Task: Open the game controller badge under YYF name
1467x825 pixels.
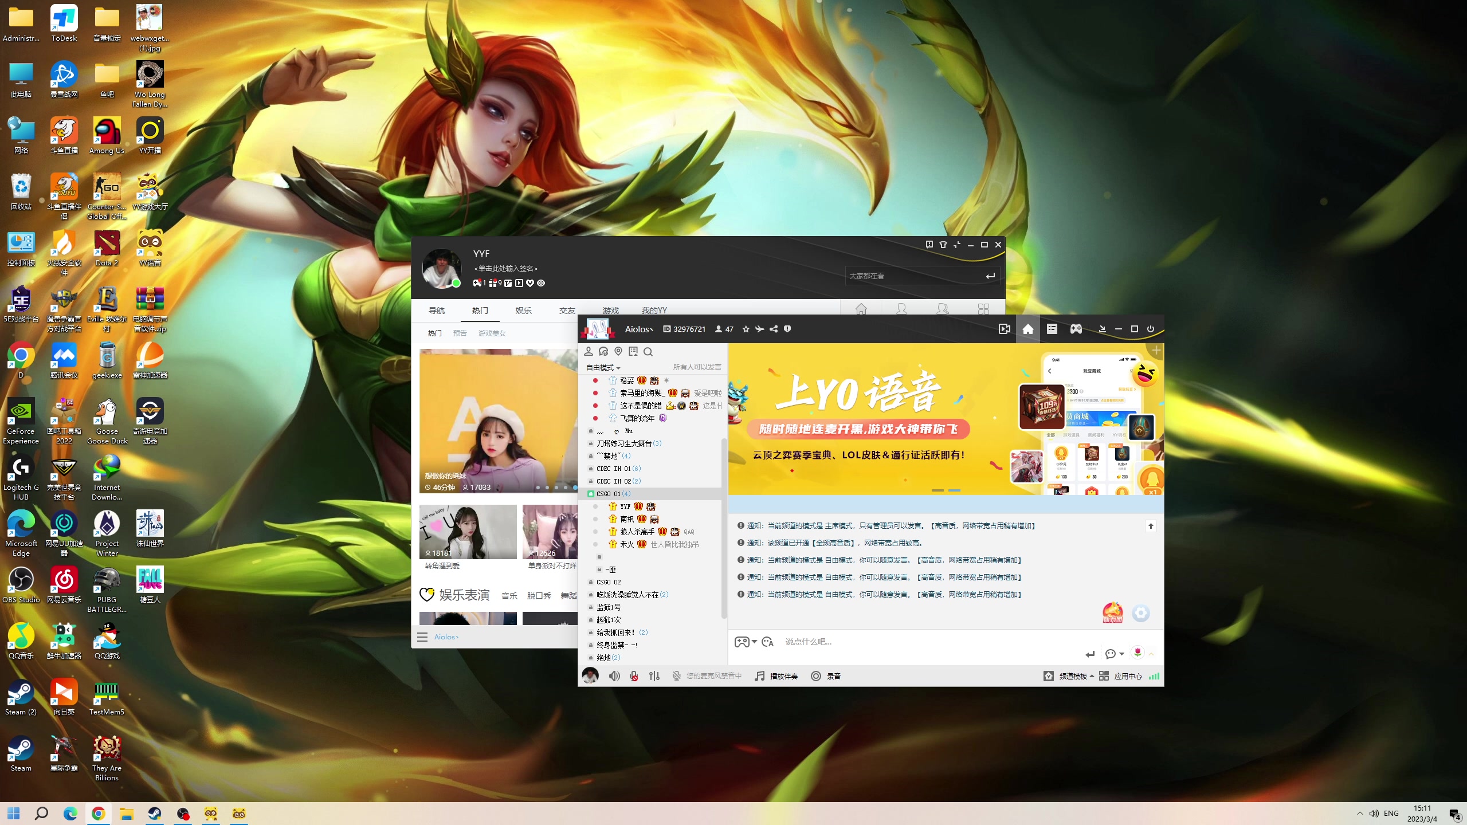Action: pyautogui.click(x=477, y=283)
